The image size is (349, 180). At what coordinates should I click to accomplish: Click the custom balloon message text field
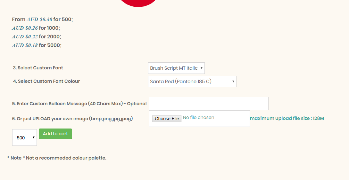point(209,104)
